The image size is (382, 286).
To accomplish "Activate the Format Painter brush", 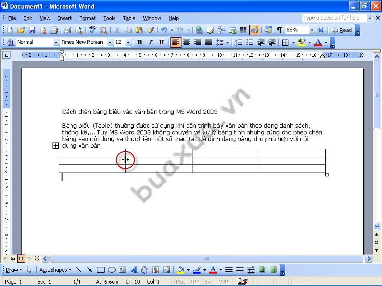I will click(150, 30).
